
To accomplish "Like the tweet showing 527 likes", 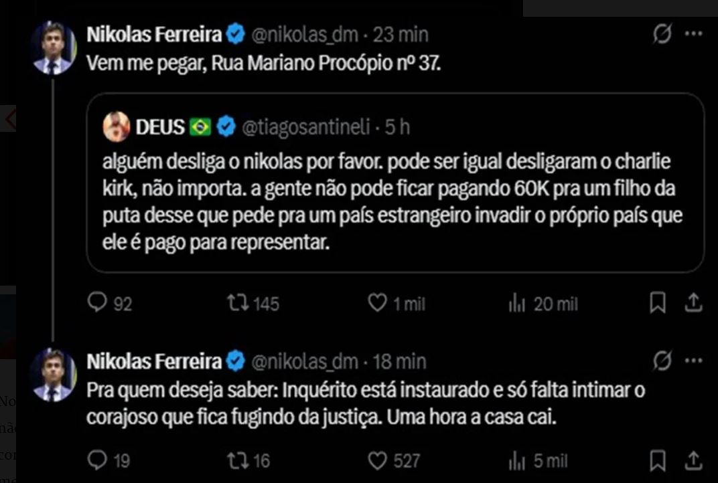I will pyautogui.click(x=378, y=460).
